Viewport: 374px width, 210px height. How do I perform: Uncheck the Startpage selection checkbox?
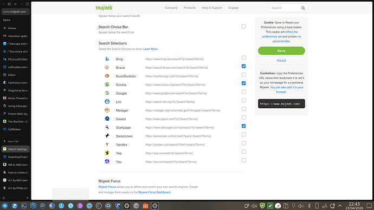click(243, 126)
